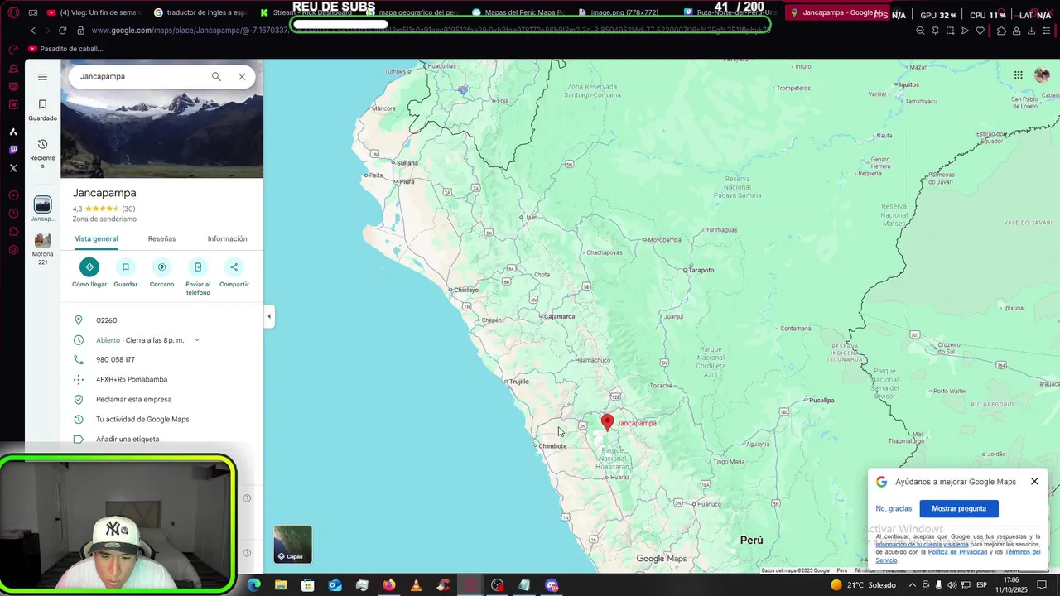
Task: Click the address 02260 row
Action: (x=162, y=320)
